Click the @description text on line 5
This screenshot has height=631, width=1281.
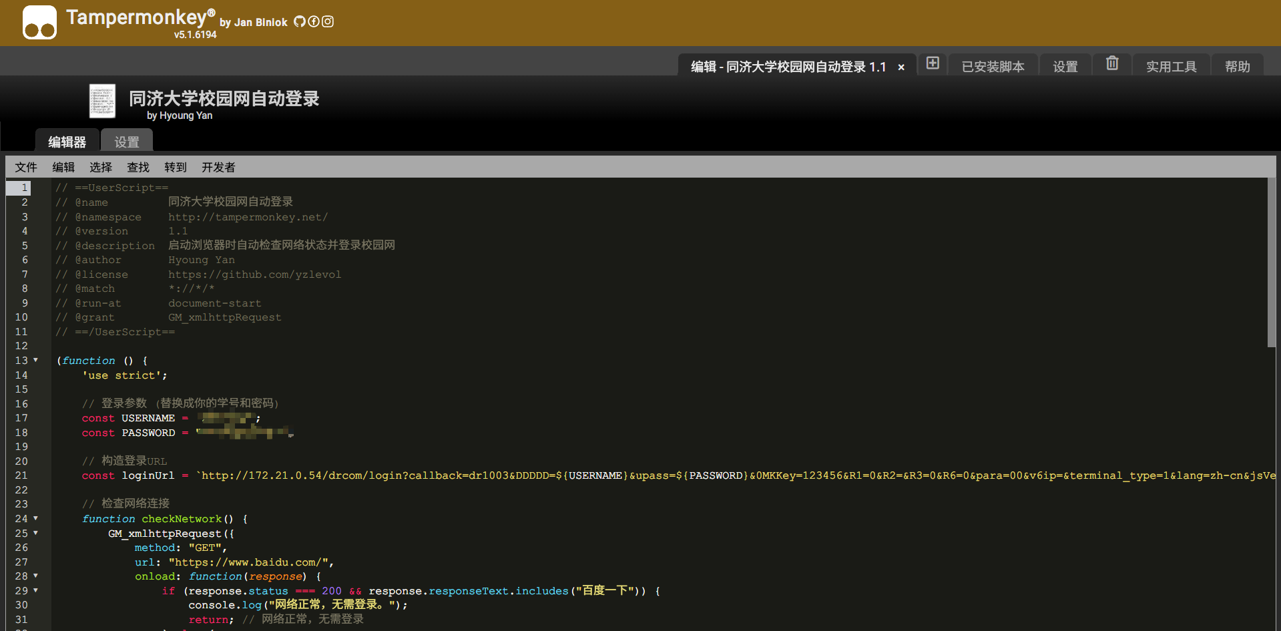[x=282, y=245]
